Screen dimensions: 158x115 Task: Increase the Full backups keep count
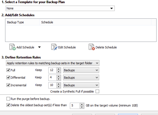59,69
